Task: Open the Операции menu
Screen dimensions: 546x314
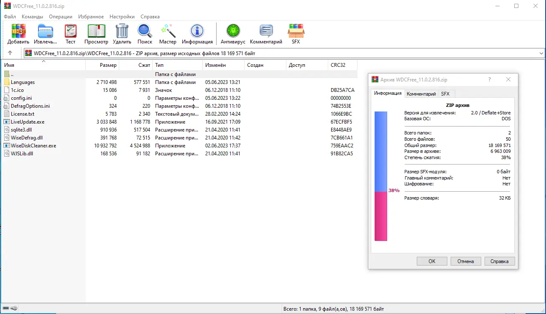Action: pyautogui.click(x=61, y=17)
